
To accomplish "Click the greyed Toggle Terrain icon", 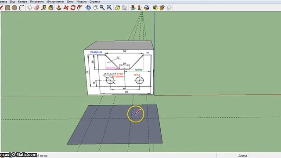I will click(x=125, y=8).
